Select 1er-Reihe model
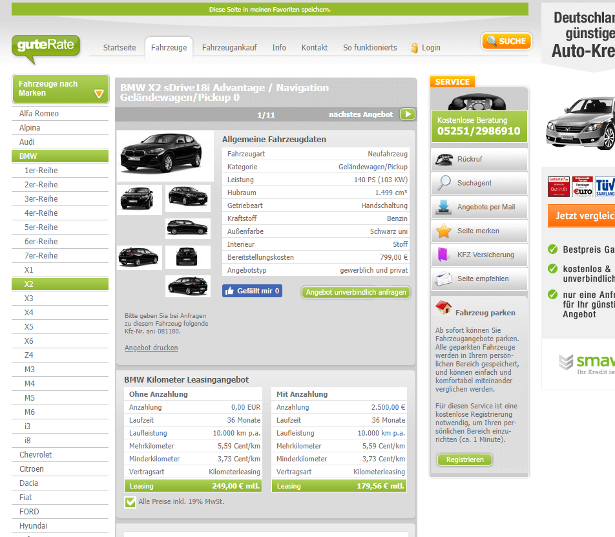 tap(60, 170)
